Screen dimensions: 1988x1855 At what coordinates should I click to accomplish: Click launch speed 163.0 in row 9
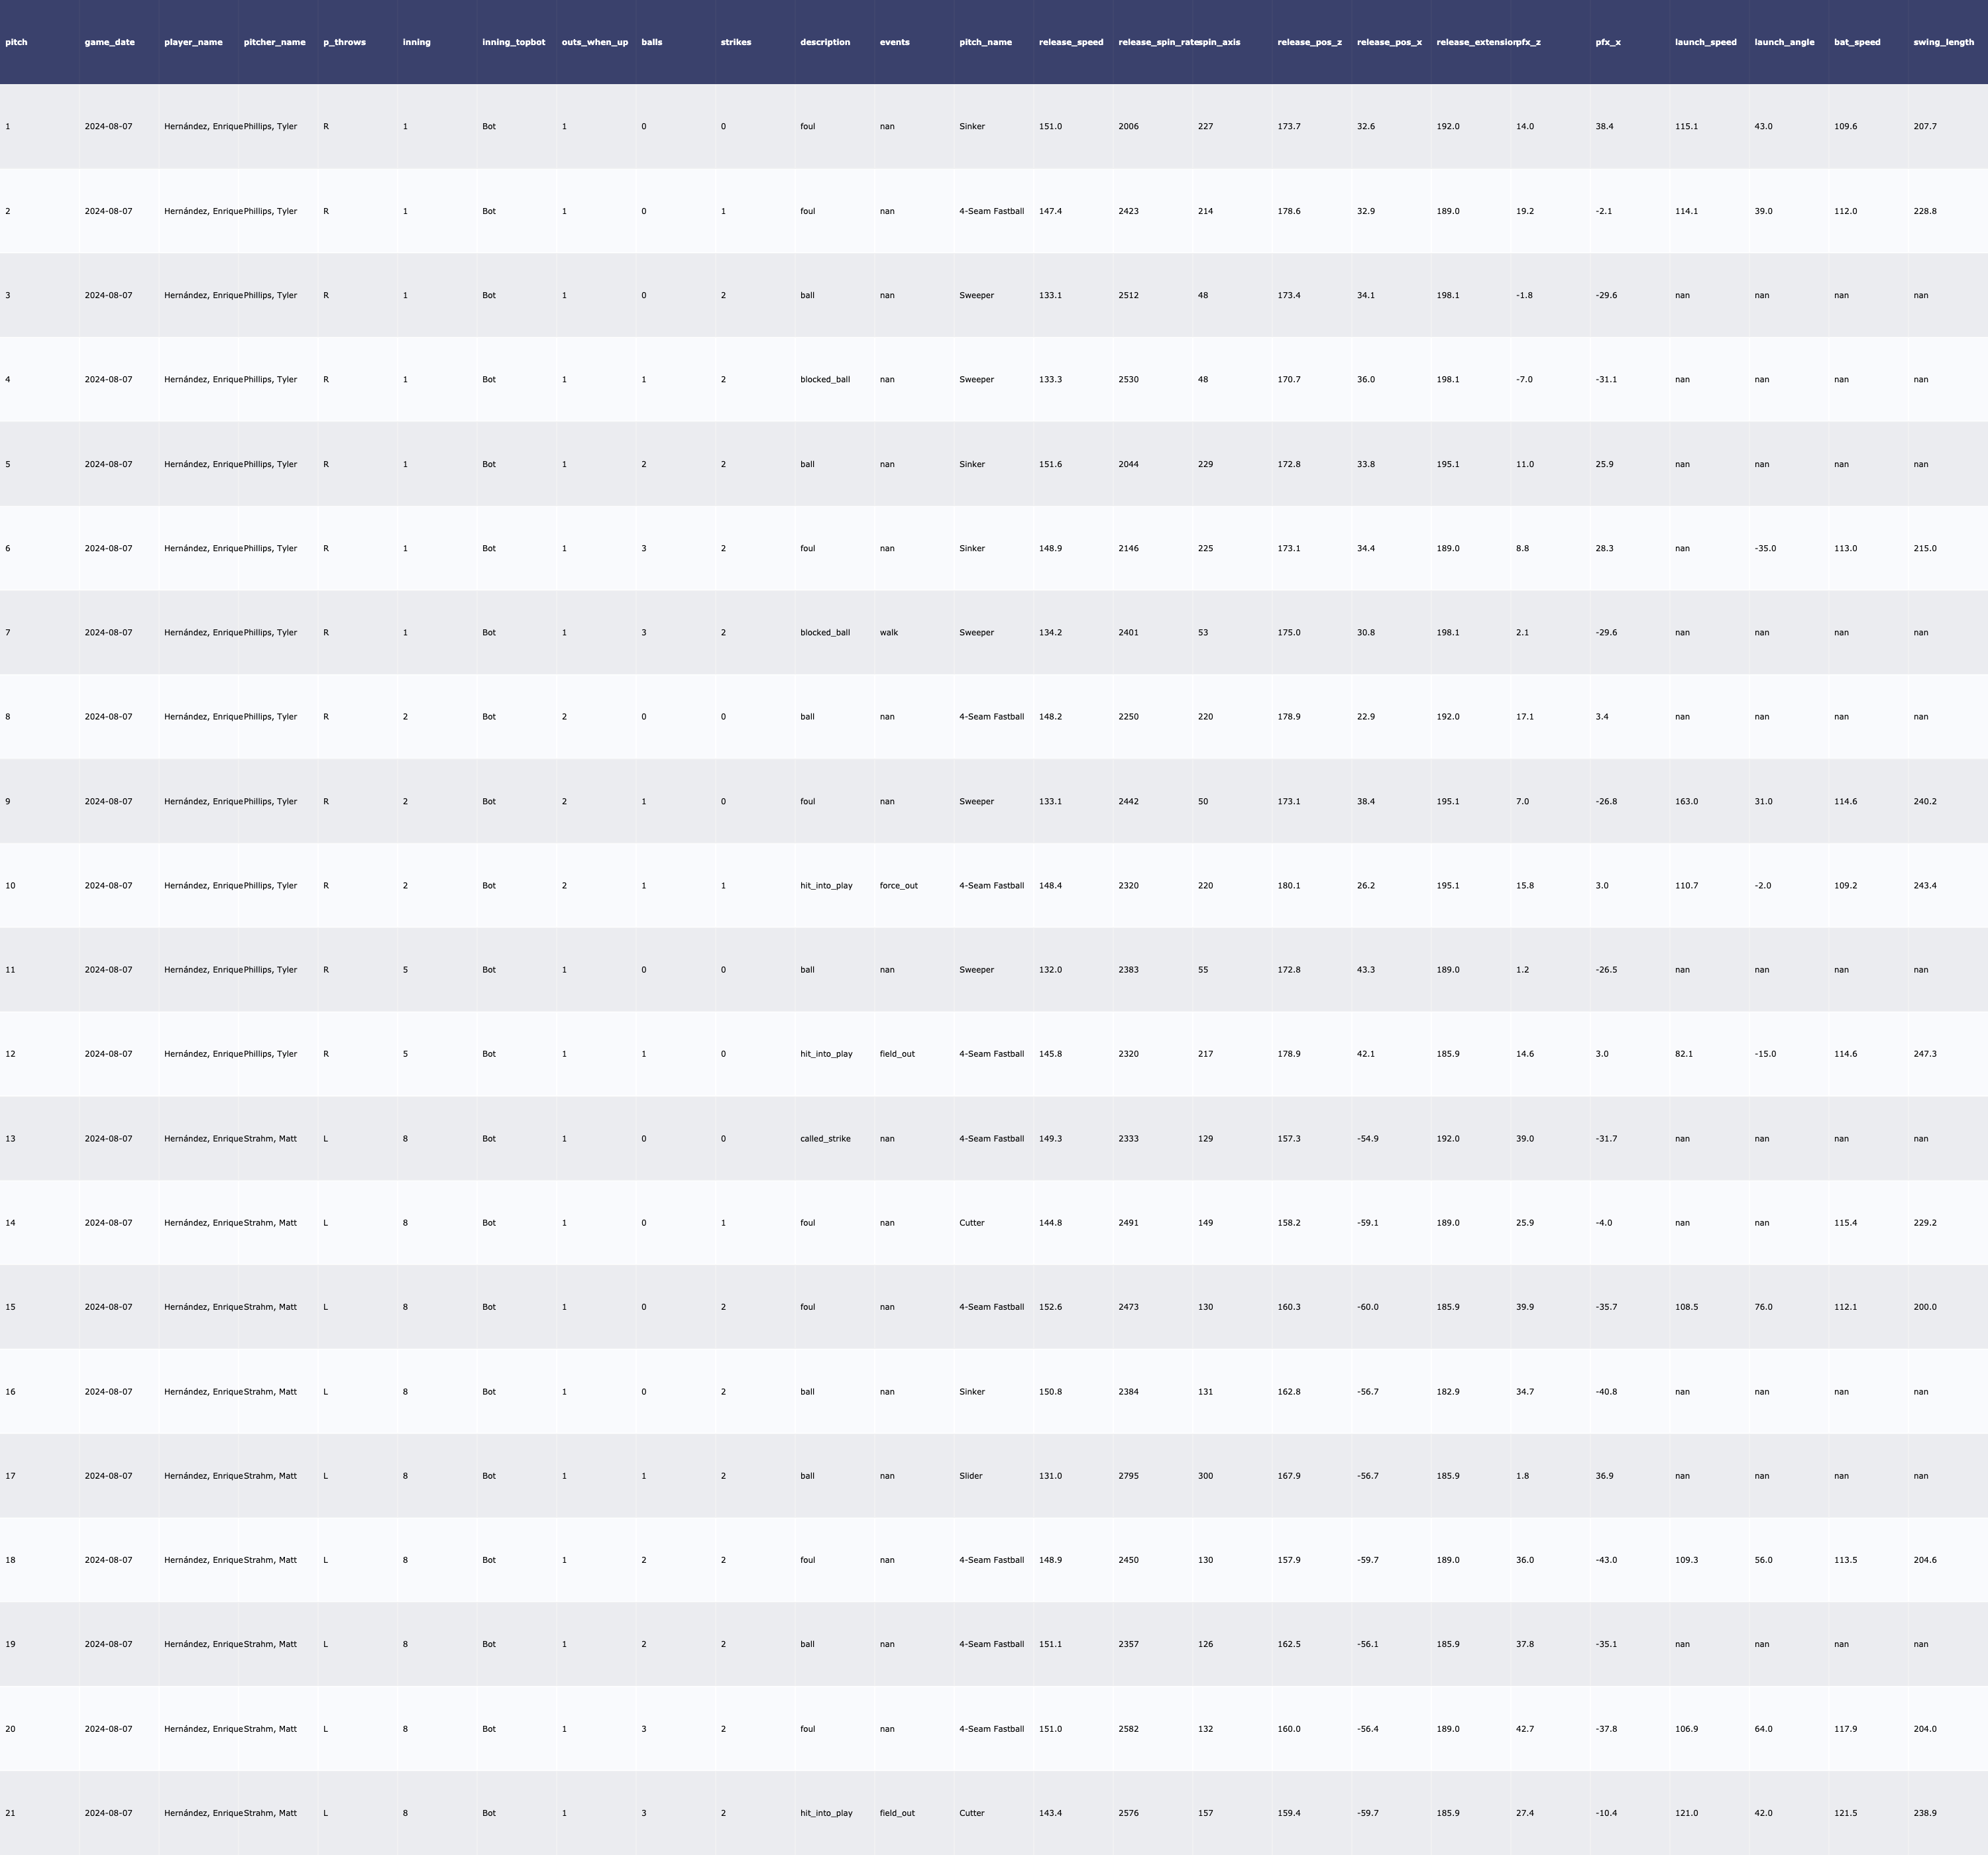pyautogui.click(x=1686, y=801)
